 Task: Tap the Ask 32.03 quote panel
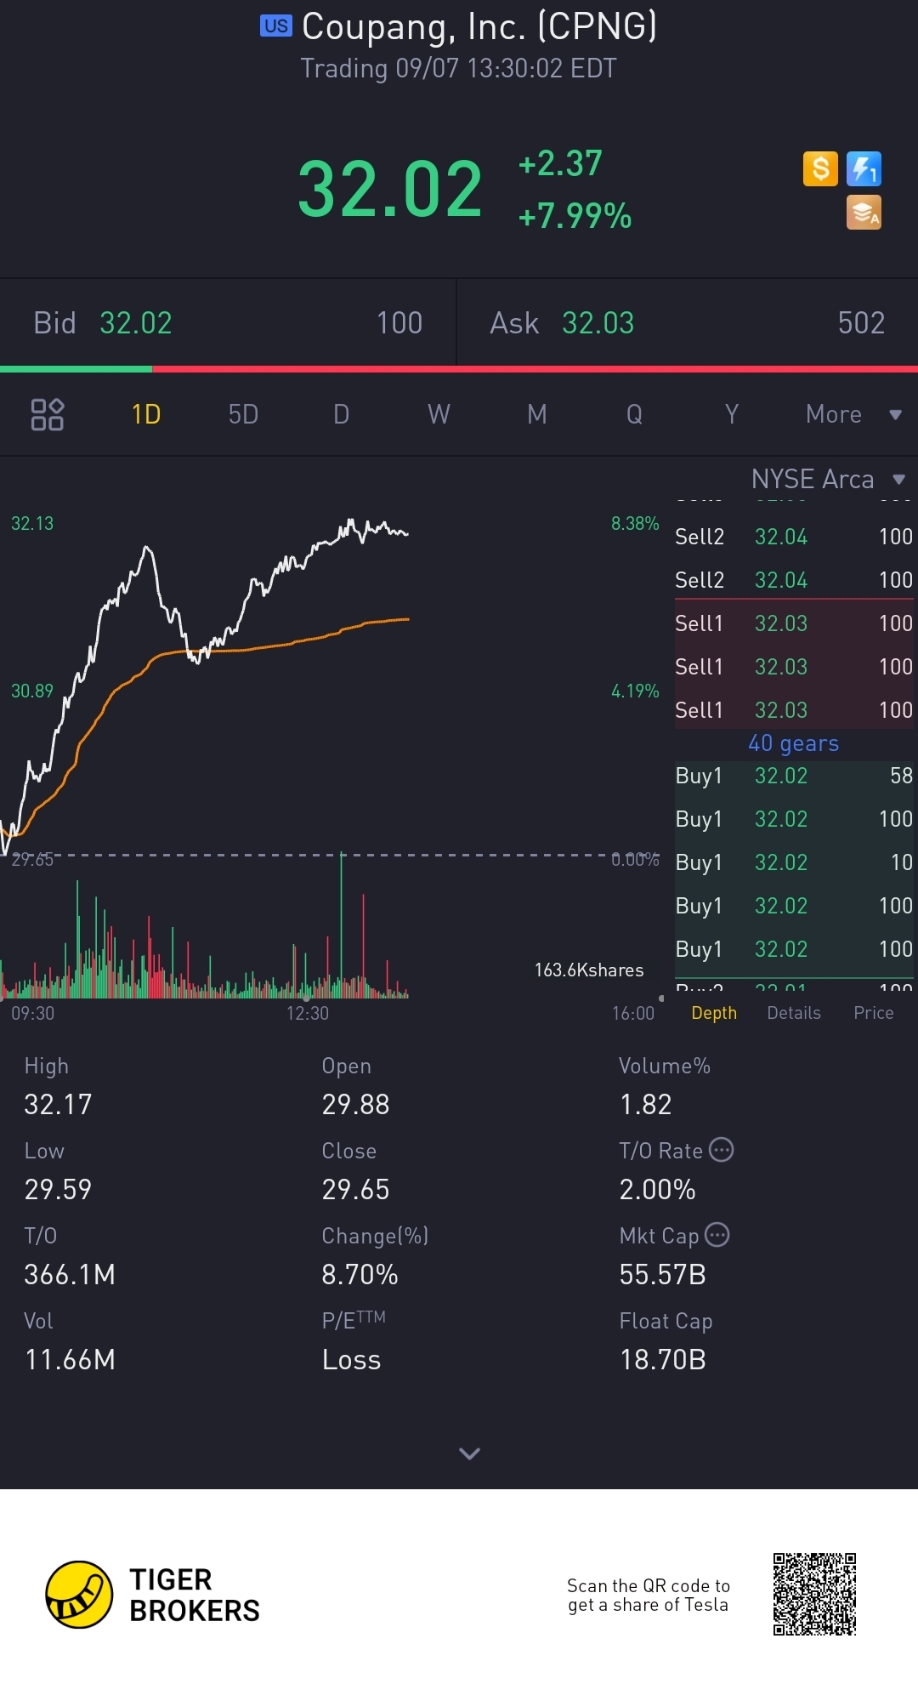(x=688, y=323)
